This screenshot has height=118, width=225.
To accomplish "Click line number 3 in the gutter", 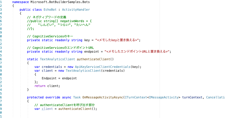I will pos(1,10).
